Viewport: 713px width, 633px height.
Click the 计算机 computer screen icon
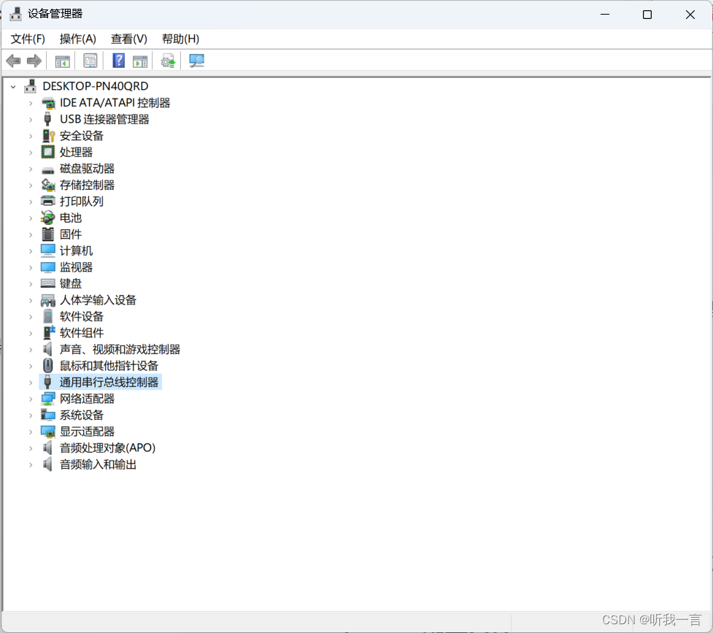click(47, 250)
